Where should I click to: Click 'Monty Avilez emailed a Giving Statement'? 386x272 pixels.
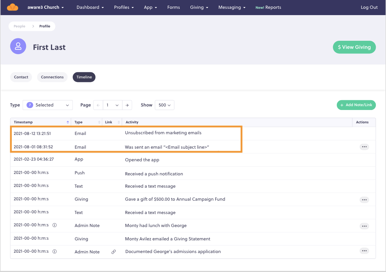pos(168,239)
